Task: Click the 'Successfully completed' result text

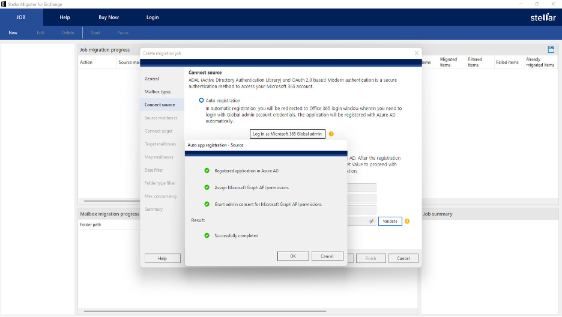Action: [x=236, y=236]
